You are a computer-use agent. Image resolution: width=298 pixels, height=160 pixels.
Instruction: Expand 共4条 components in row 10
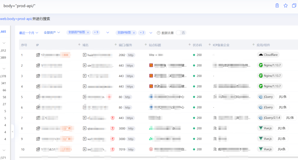[x=281, y=149]
